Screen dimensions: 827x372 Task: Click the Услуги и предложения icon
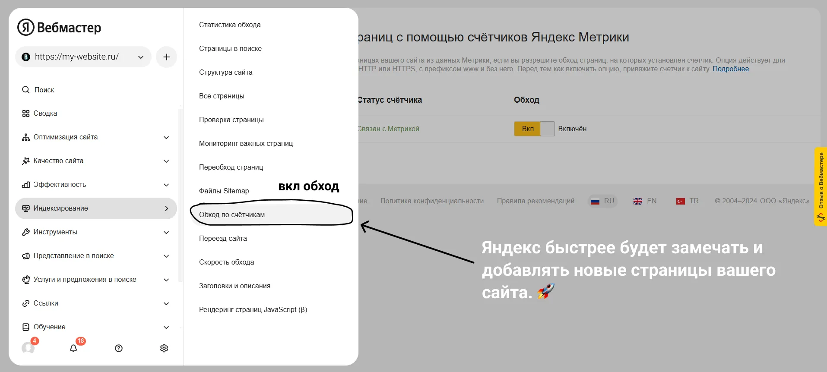tap(26, 280)
